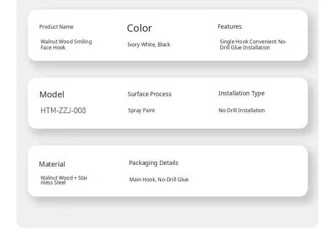This screenshot has width=334, height=248.
Task: Select No-Drill Glue under Packaging Details
Action: pyautogui.click(x=173, y=180)
